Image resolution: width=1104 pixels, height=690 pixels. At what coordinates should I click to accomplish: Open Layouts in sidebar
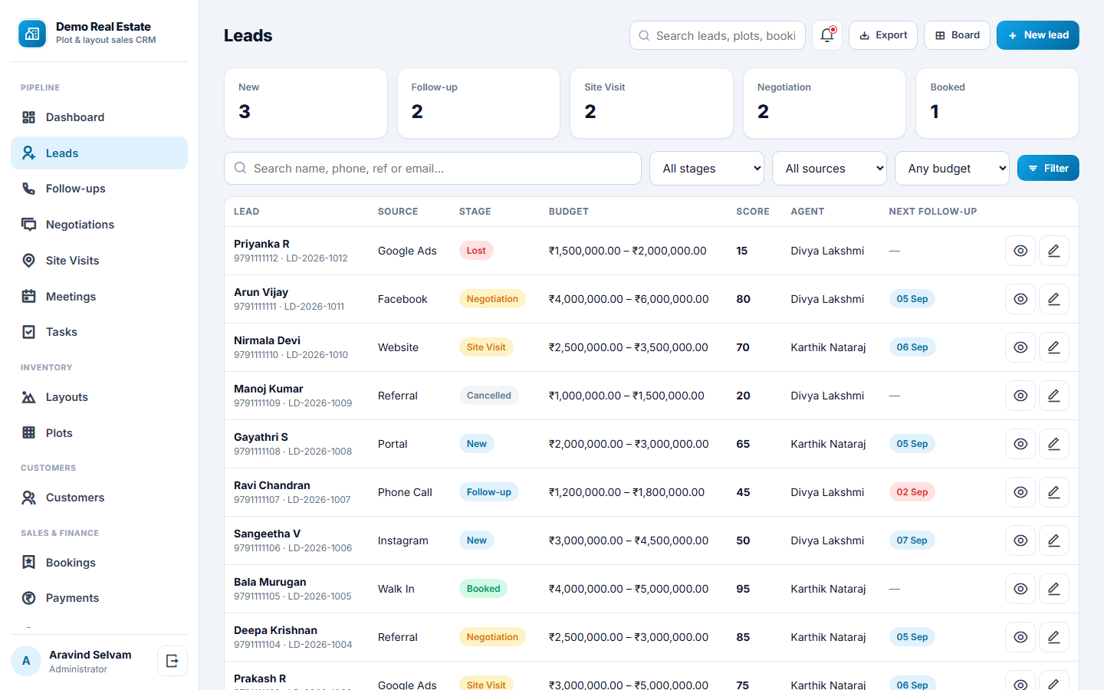(99, 397)
